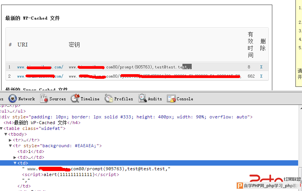The height and width of the screenshot is (191, 302).
Task: Delete cache row 2 with X link
Action: click(261, 76)
